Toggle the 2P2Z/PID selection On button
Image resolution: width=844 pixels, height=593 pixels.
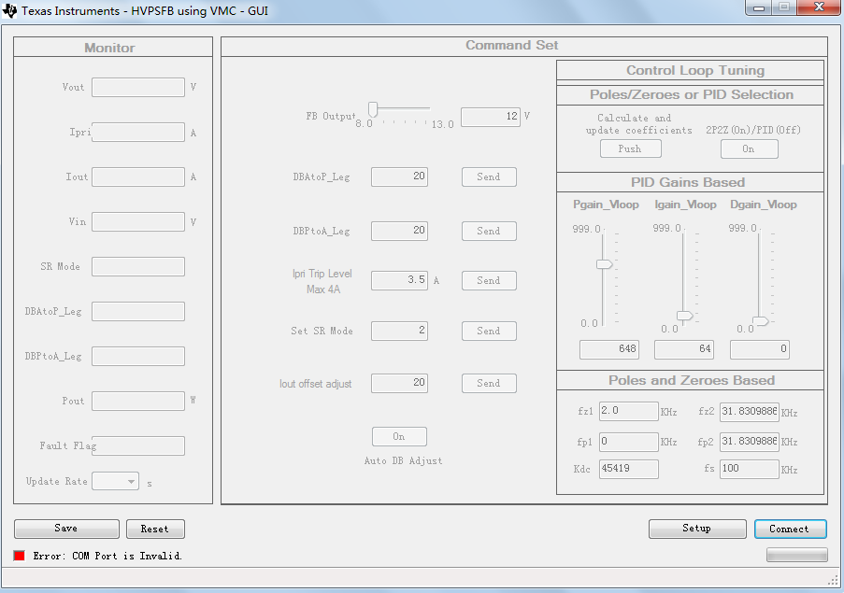[x=750, y=148]
